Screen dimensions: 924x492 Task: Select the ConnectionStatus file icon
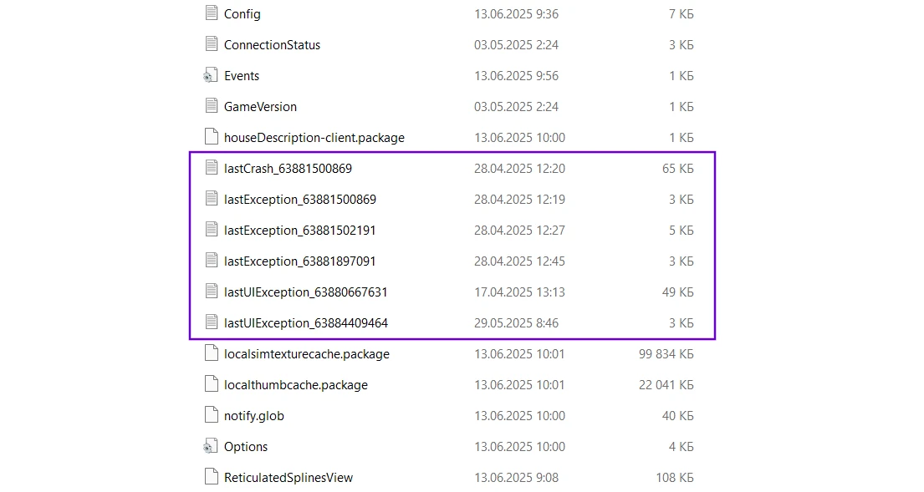(211, 44)
